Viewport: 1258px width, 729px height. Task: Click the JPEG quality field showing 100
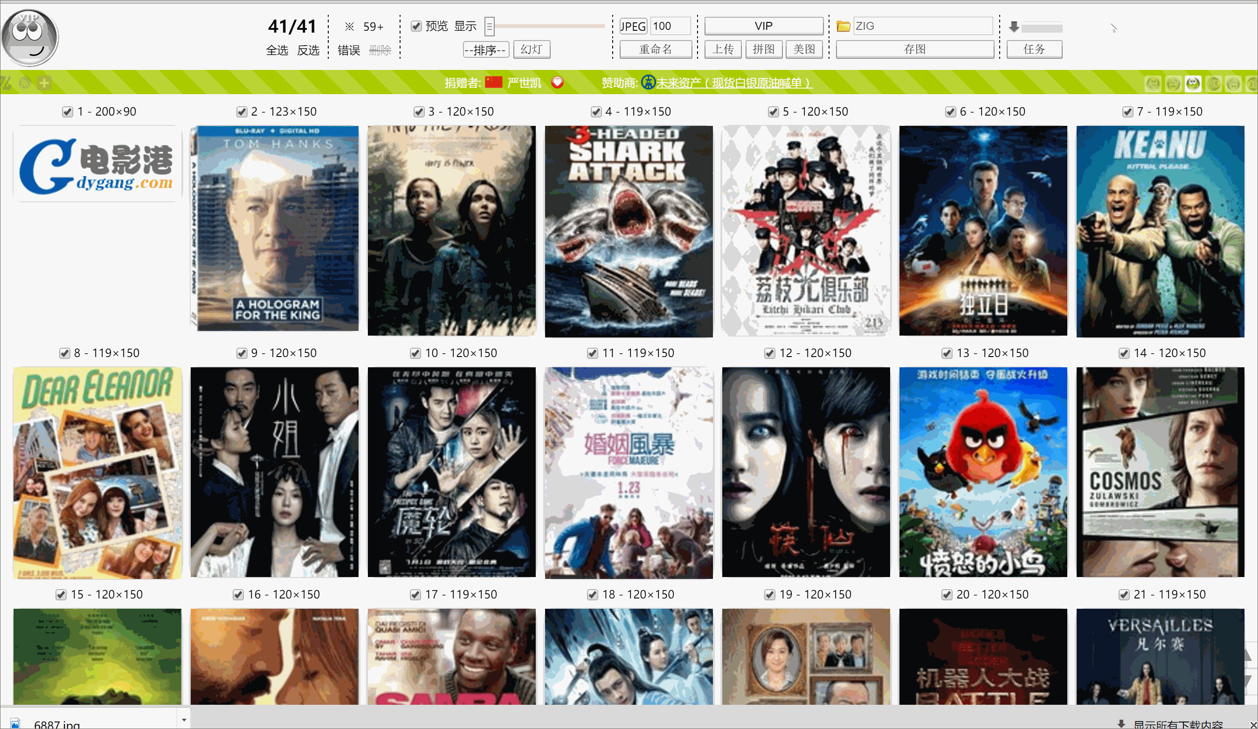(670, 26)
